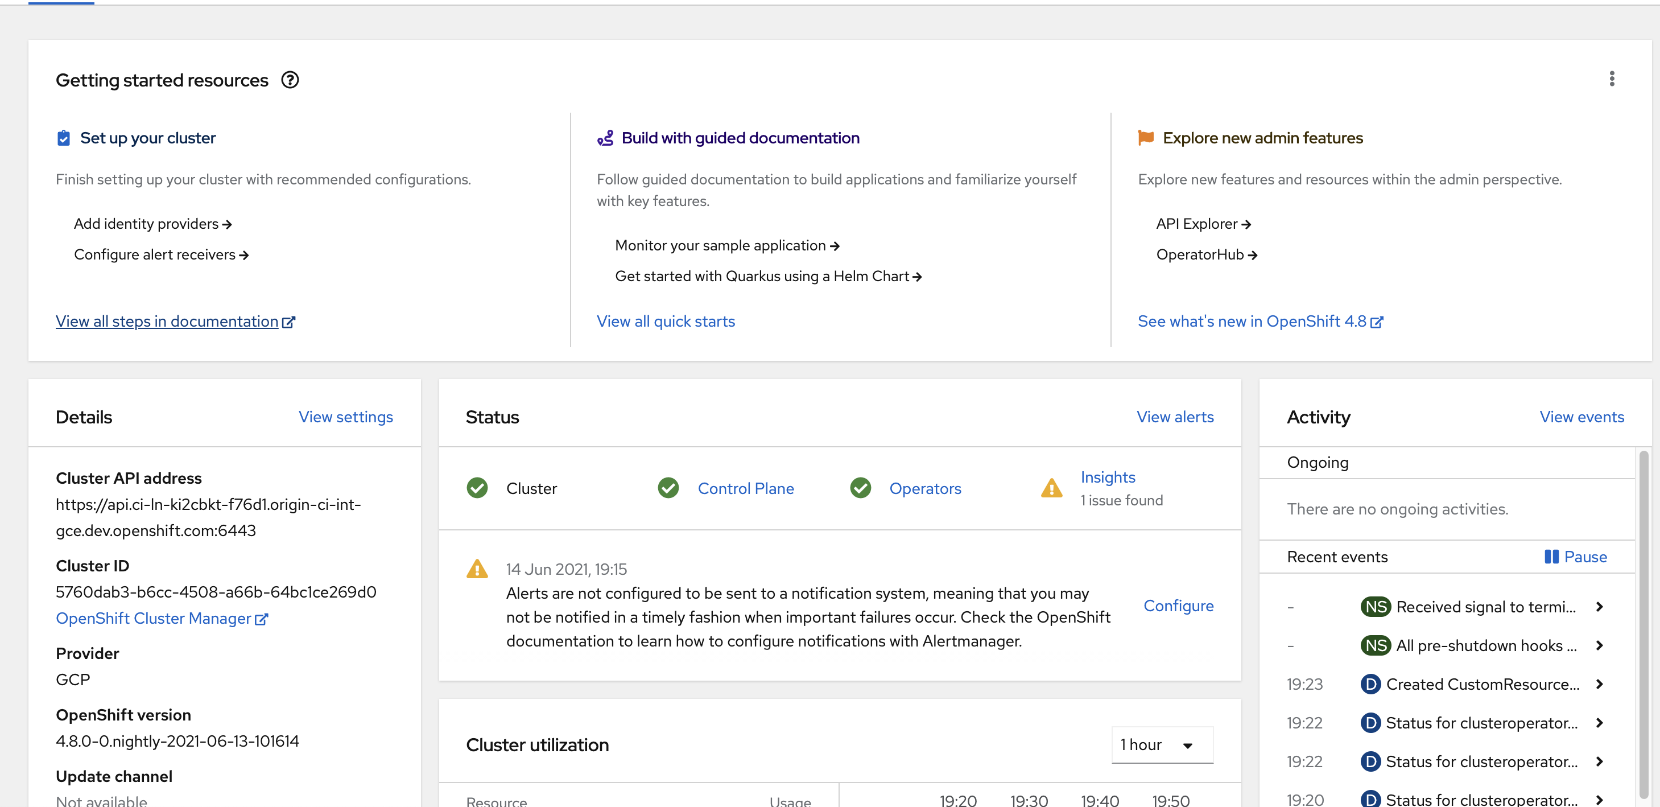Open the 1 hour utilization time dropdown
This screenshot has width=1660, height=807.
click(1162, 744)
